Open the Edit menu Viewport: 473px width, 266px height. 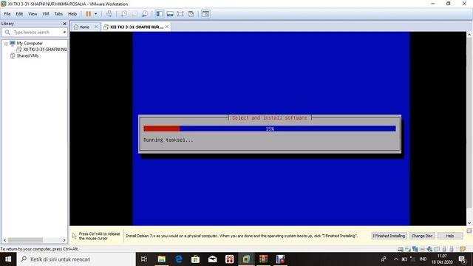(x=19, y=14)
